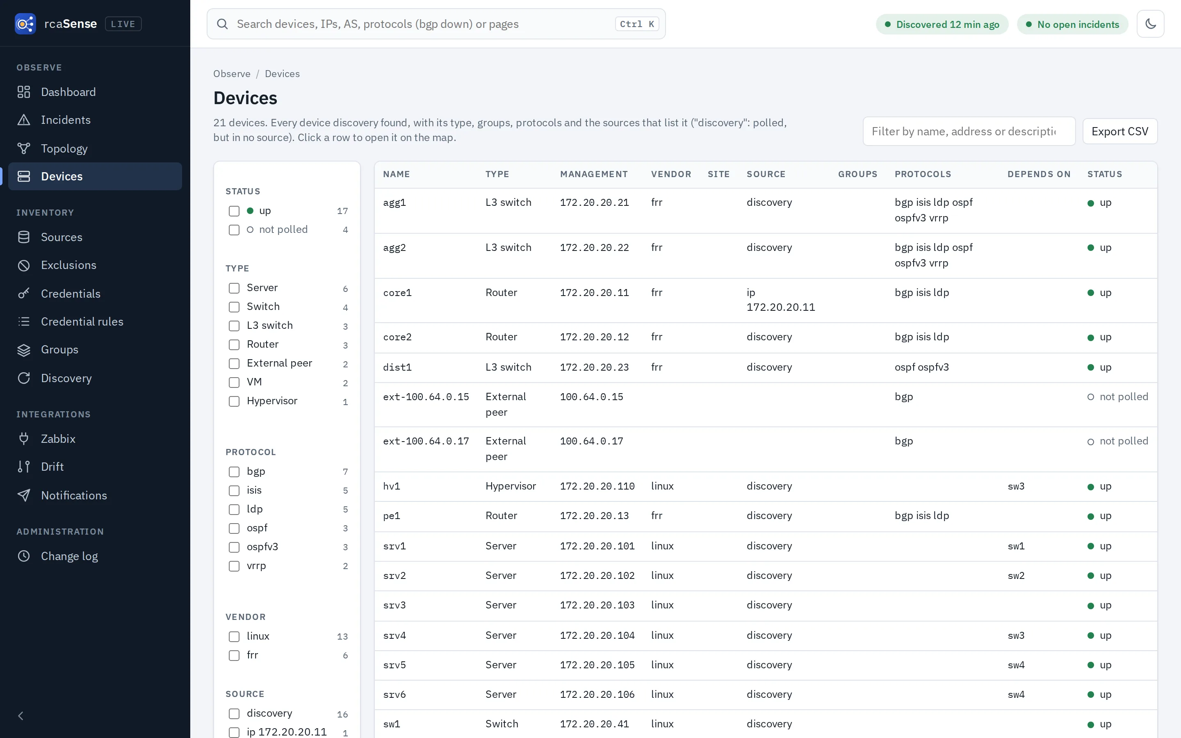
Task: Click the rcaSense logo icon
Action: click(25, 23)
